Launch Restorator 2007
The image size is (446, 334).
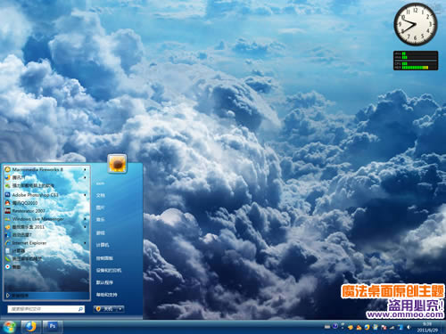pos(46,211)
